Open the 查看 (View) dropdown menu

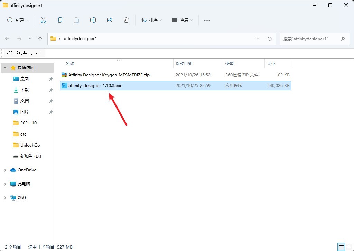[x=182, y=20]
